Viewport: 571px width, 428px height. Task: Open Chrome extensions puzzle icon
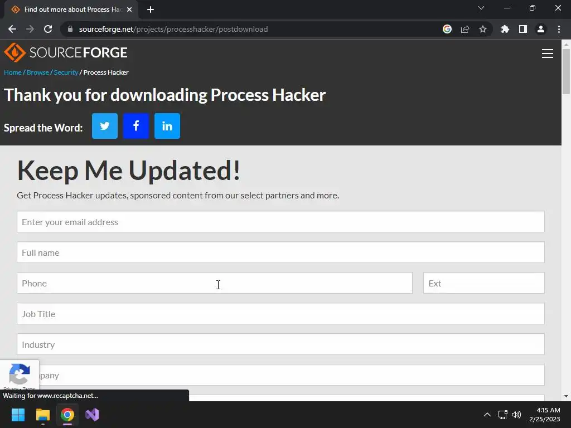pyautogui.click(x=505, y=29)
